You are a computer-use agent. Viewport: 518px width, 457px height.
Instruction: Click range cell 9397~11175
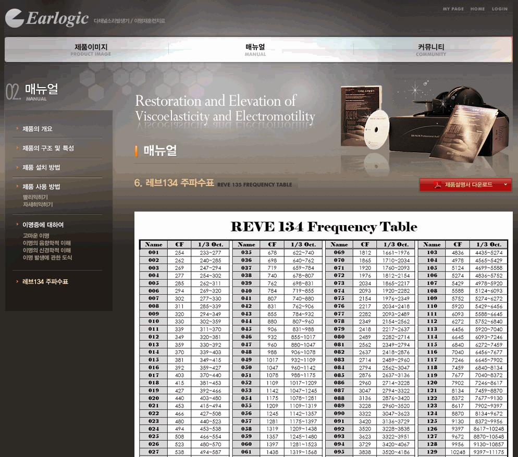tap(489, 452)
